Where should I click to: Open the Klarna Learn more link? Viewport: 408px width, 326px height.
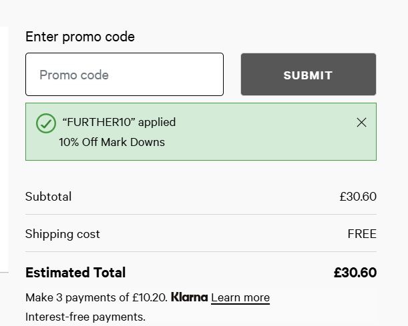point(240,297)
